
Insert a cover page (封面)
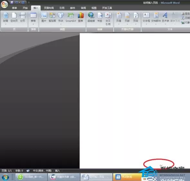(x=5, y=18)
